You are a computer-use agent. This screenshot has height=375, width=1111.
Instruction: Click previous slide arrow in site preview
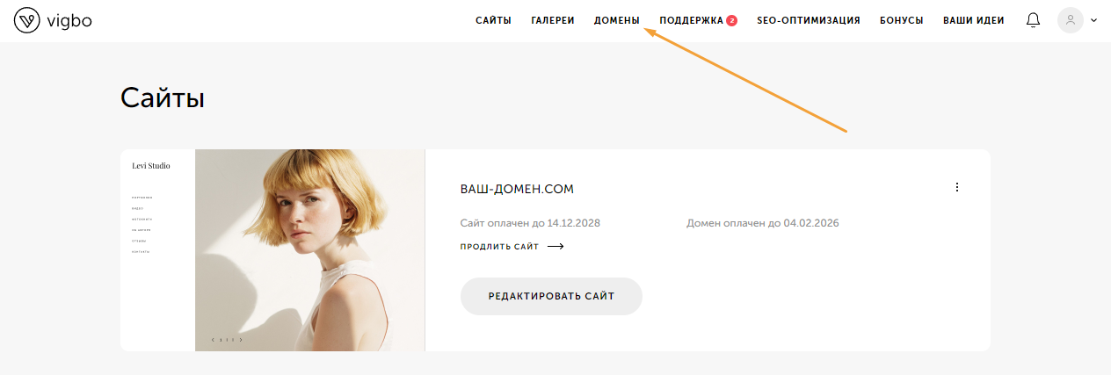point(213,339)
